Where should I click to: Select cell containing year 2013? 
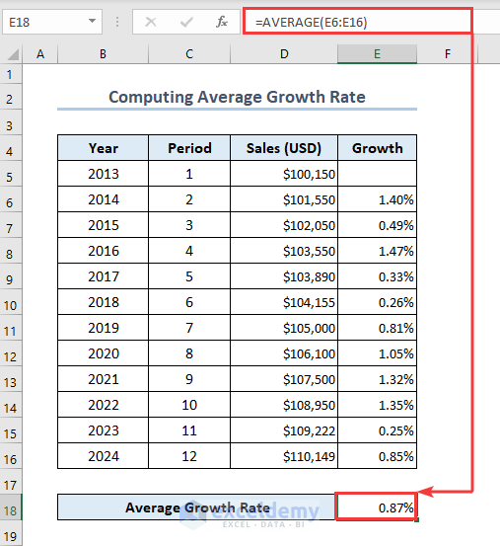click(103, 174)
